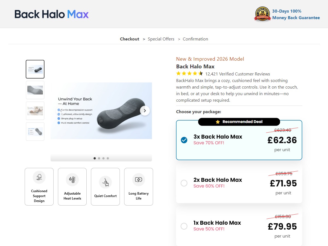The image size is (328, 246).
Task: Click the Quiet Comfort seat icon
Action: 106,182
